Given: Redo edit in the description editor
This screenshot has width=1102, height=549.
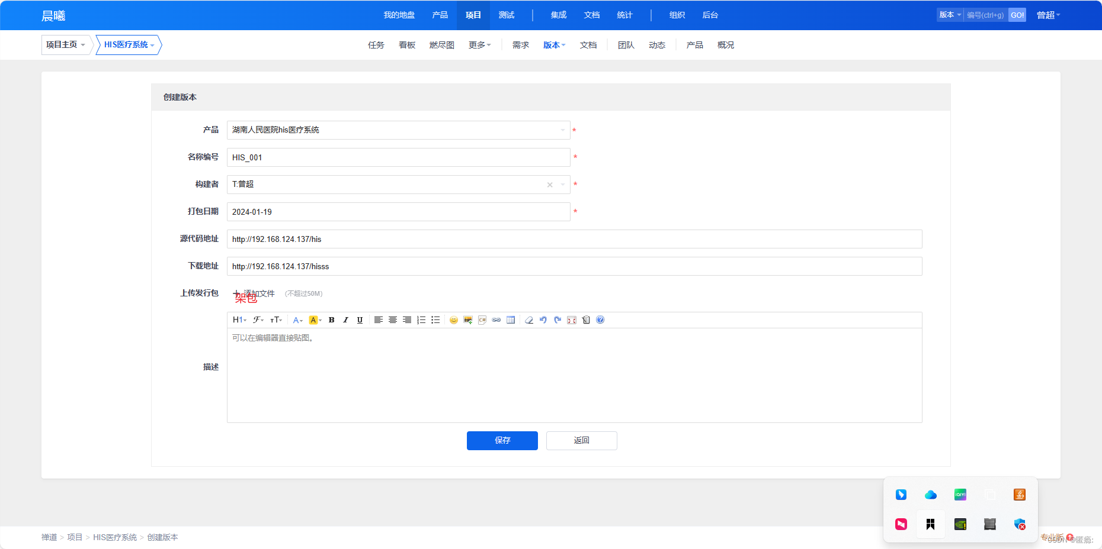Looking at the screenshot, I should coord(558,320).
